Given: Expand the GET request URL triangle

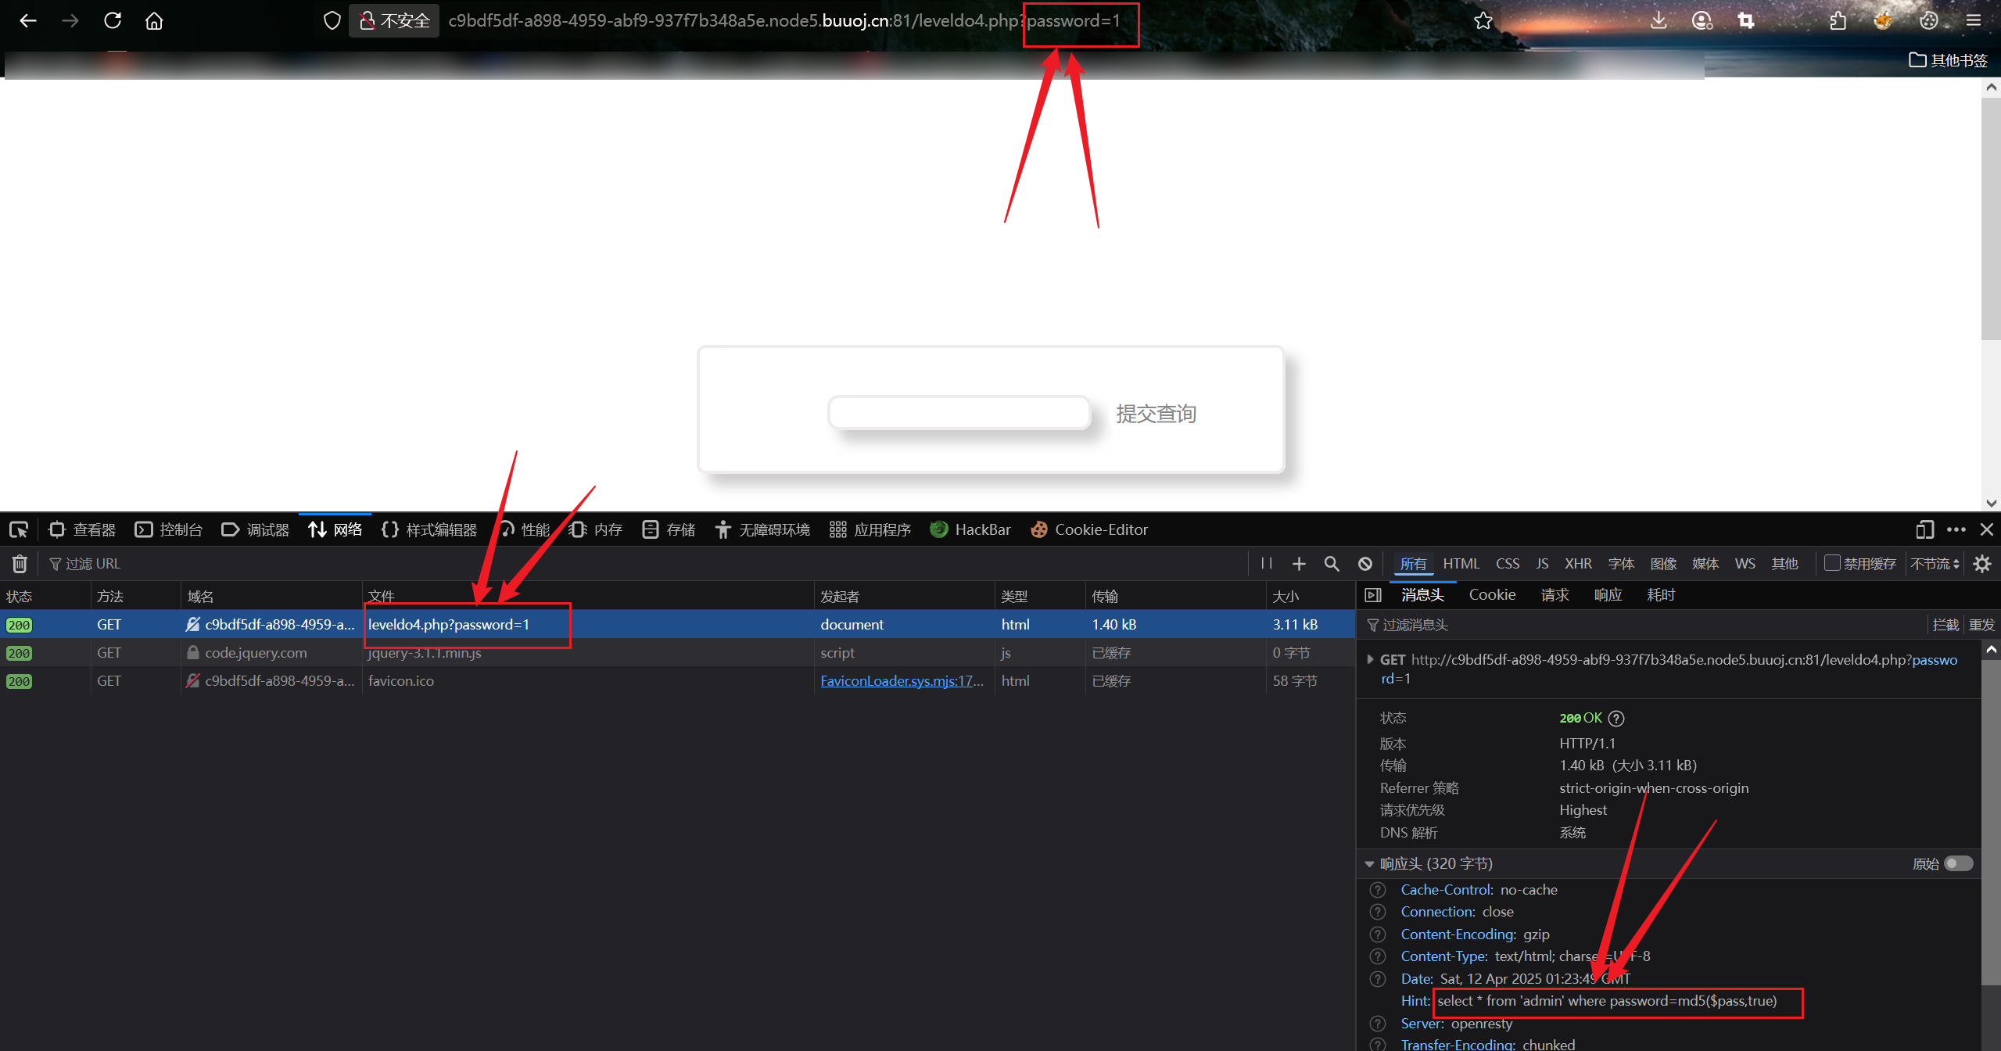Looking at the screenshot, I should [1370, 659].
